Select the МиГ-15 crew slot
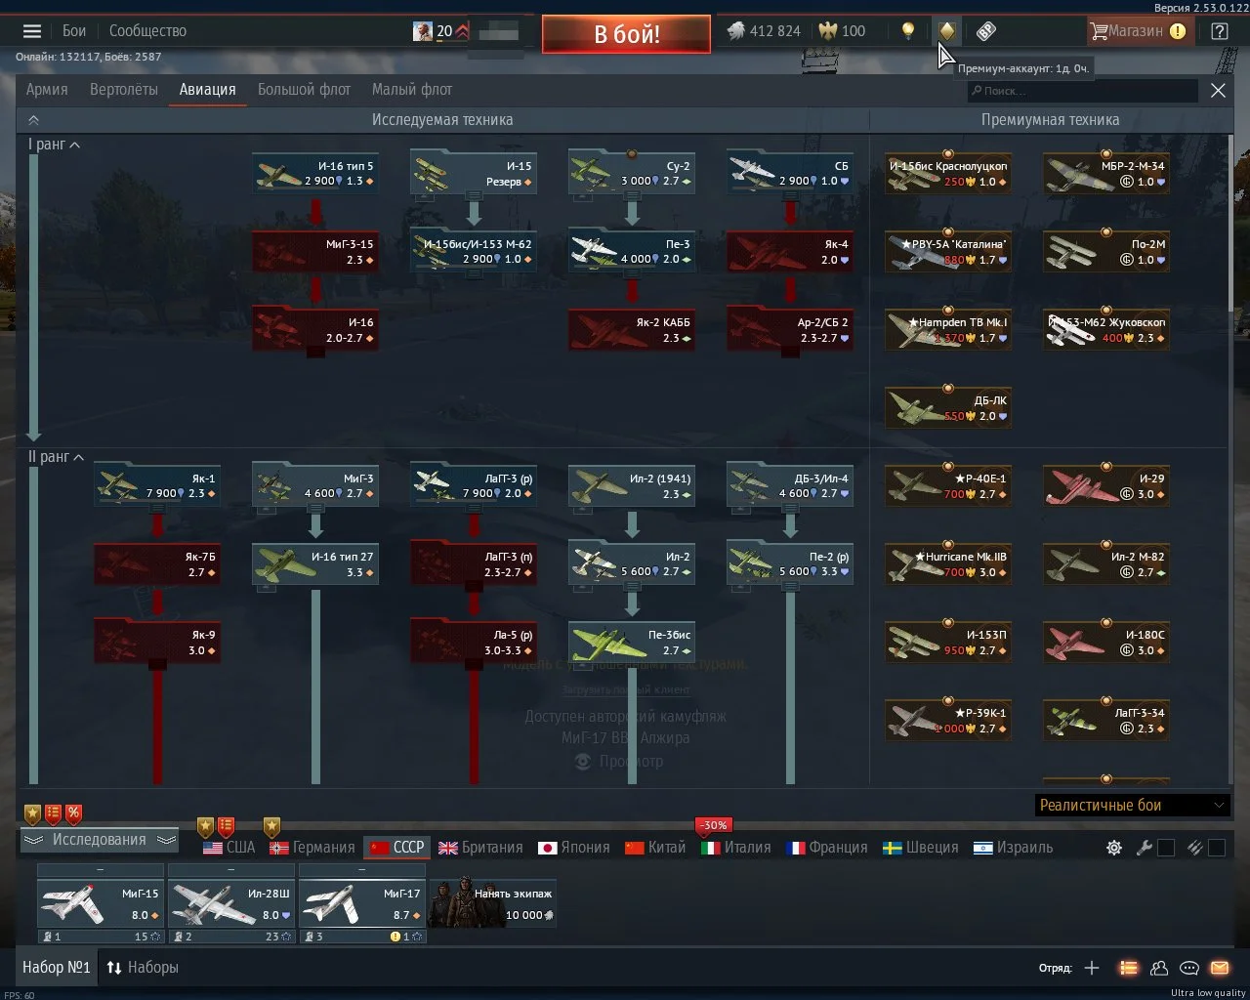 pos(101,903)
